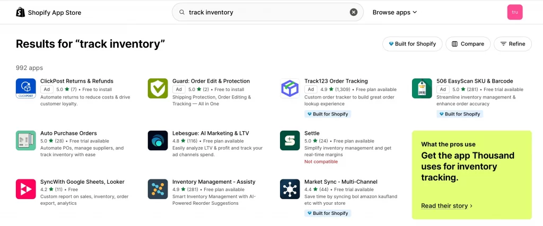
Task: Open the Market Sync - Multi-Channel title
Action: (341, 182)
